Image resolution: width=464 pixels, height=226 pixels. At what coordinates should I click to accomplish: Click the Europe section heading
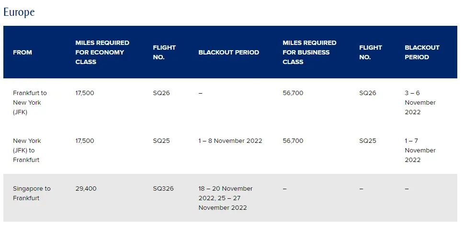(x=19, y=12)
